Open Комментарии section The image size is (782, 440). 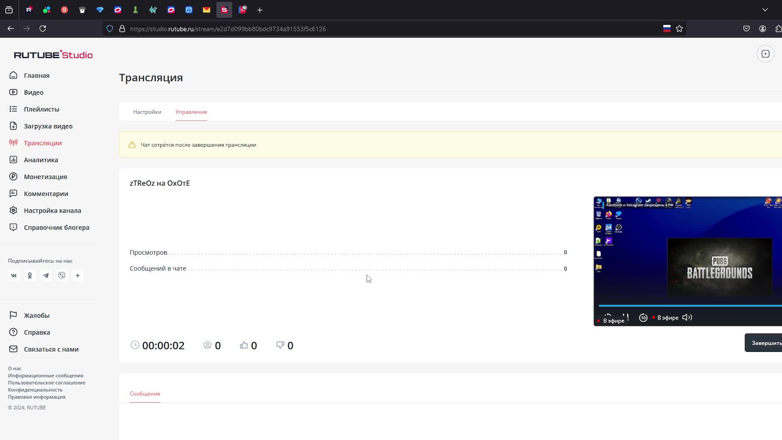[x=39, y=194]
